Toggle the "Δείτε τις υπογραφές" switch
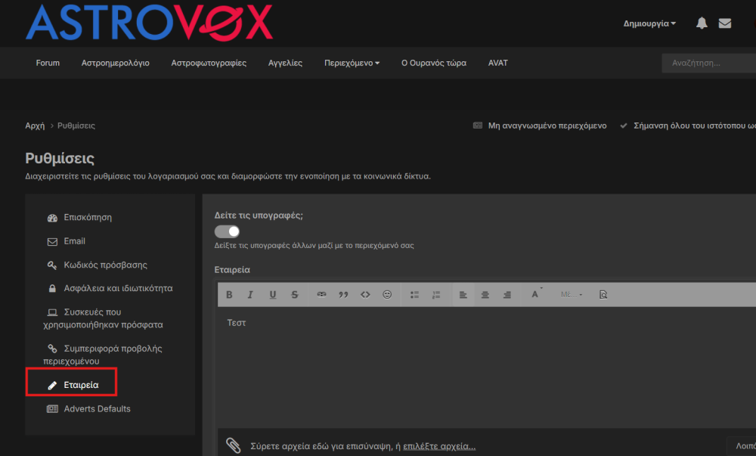756x456 pixels. (228, 231)
